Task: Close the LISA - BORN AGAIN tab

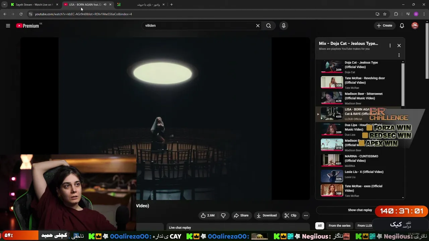Action: (110, 5)
